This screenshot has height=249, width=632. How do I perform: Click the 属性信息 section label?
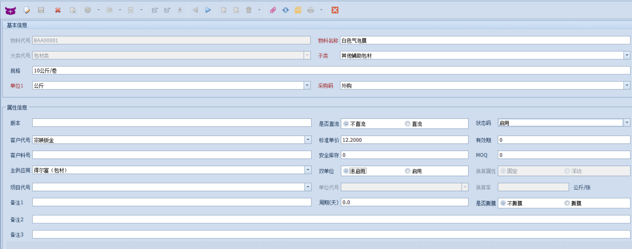(17, 107)
